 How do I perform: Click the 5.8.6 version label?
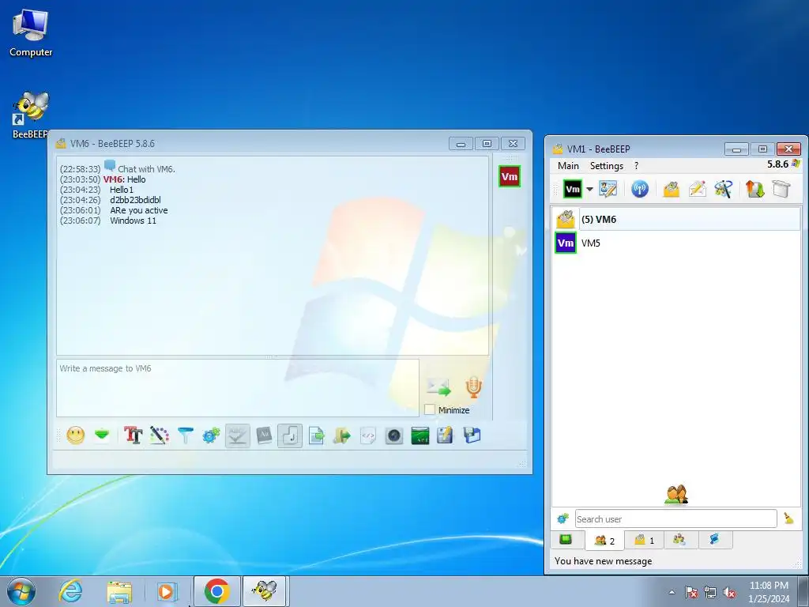(x=777, y=164)
